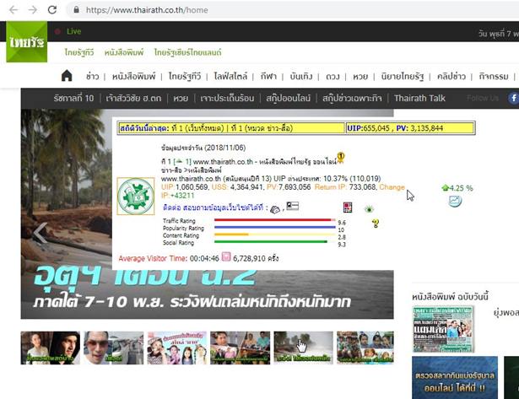Open the บันเทิง menu item

click(x=301, y=77)
